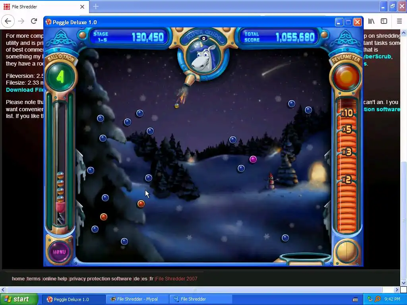Viewport: 407px width, 305px height.
Task: Click the x10 Fevermeter multiplier marker
Action: (347, 113)
